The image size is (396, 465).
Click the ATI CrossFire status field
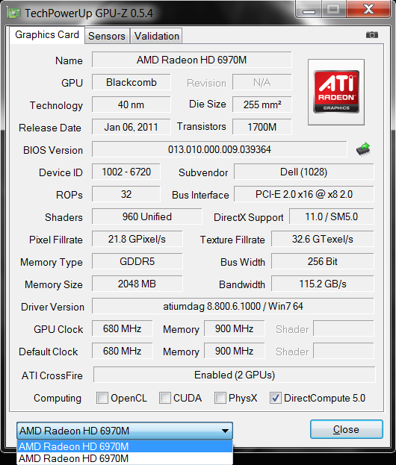[x=234, y=375]
